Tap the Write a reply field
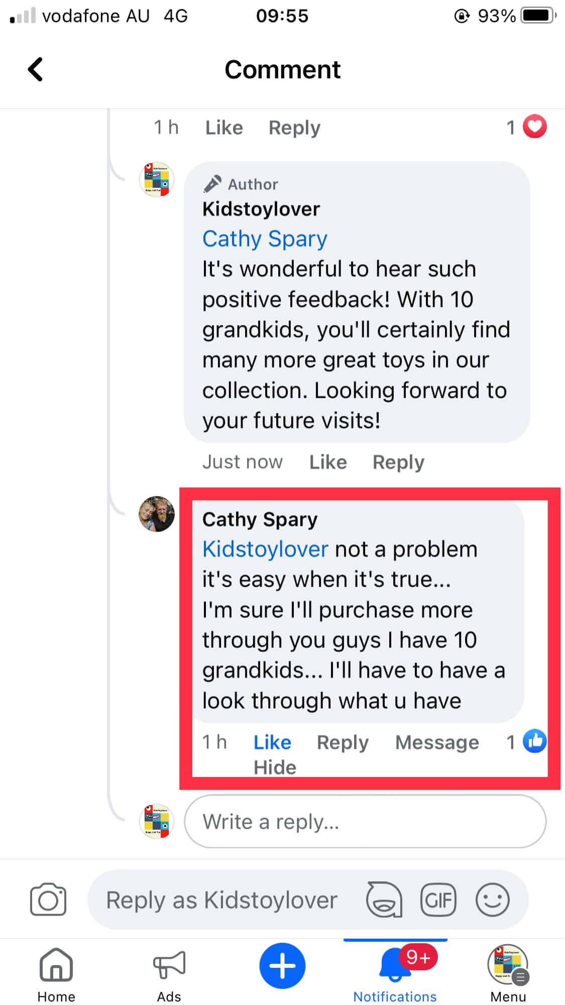Viewport: 565px width, 1005px height. (365, 822)
